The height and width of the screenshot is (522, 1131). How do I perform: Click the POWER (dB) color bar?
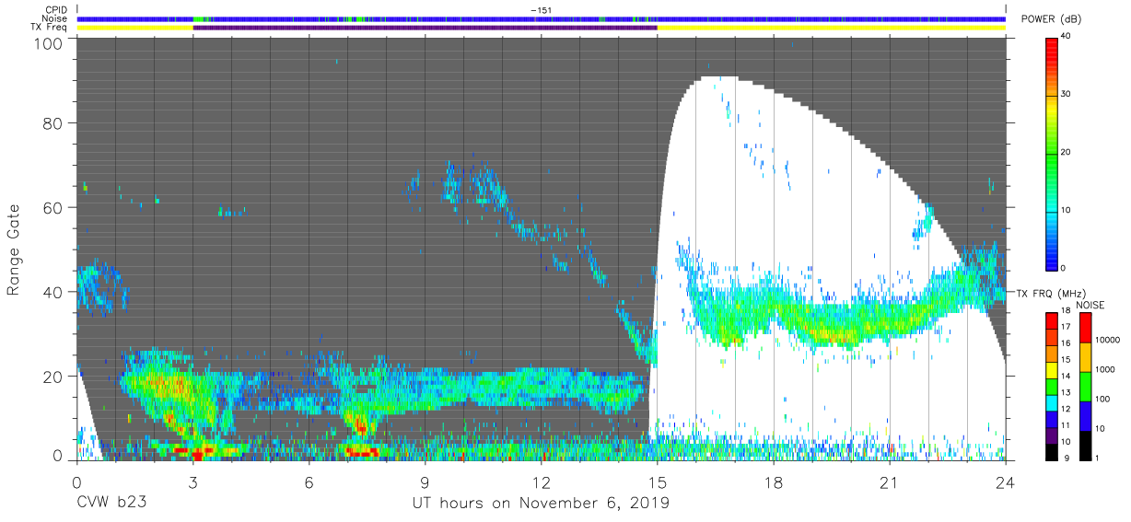coord(1052,152)
